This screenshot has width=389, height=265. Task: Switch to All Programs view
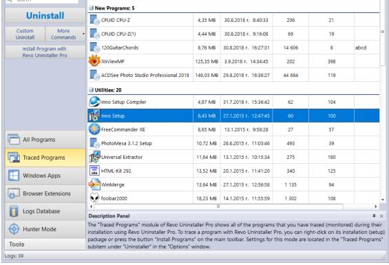[x=45, y=140]
